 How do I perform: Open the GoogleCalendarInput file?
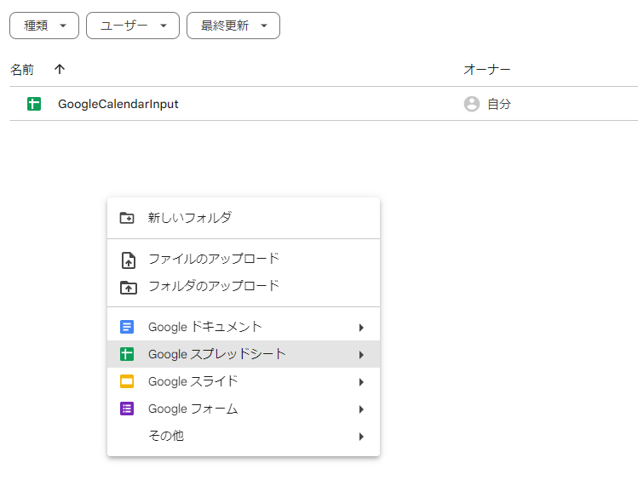tap(118, 105)
